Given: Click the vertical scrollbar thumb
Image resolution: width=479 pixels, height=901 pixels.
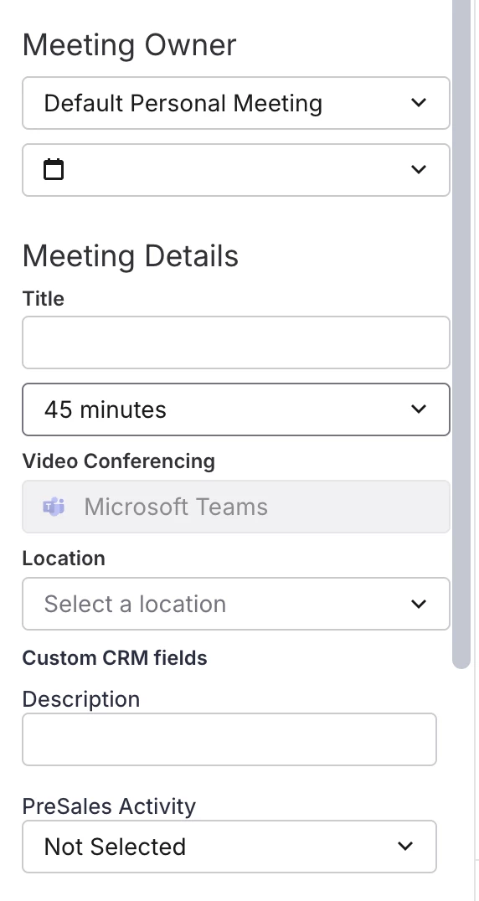Looking at the screenshot, I should click(x=461, y=333).
